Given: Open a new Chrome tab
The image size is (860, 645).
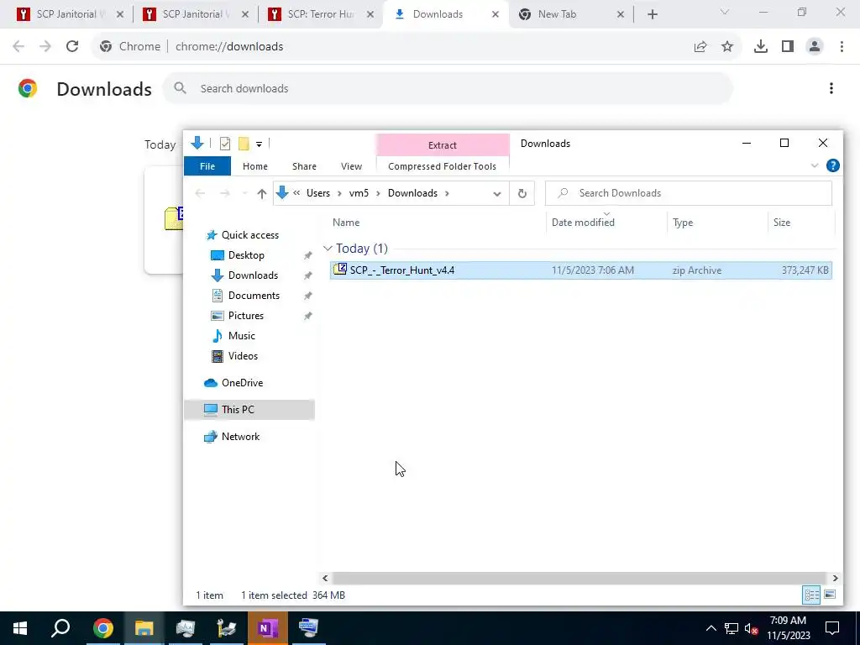Looking at the screenshot, I should coord(652,14).
